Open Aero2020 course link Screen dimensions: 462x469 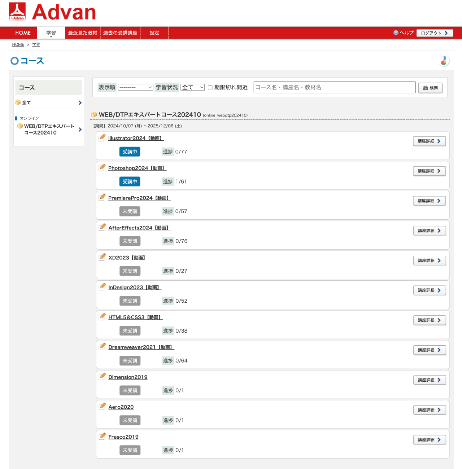121,407
